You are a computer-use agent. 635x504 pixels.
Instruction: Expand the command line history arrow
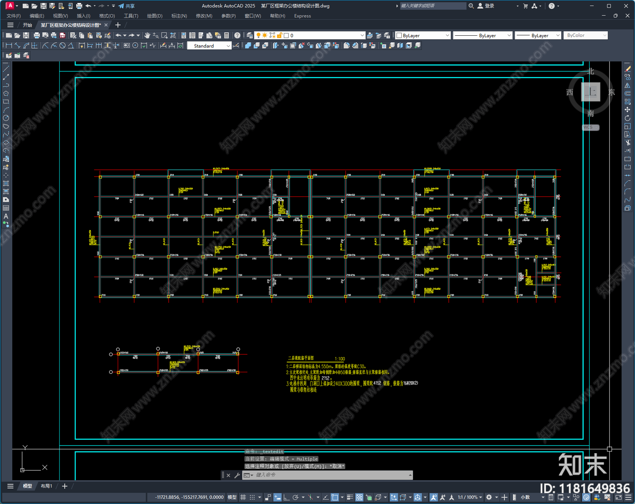click(x=410, y=475)
